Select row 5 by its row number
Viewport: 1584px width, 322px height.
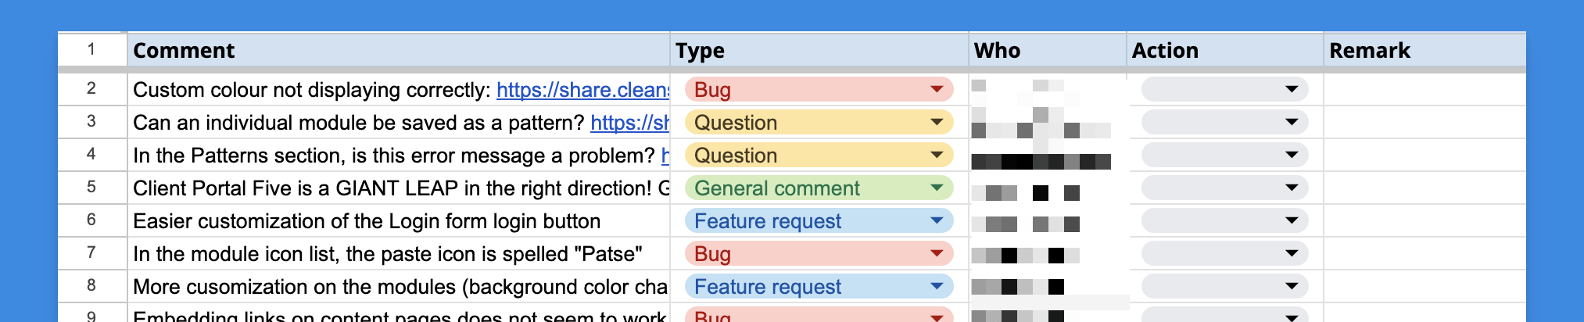coord(91,188)
